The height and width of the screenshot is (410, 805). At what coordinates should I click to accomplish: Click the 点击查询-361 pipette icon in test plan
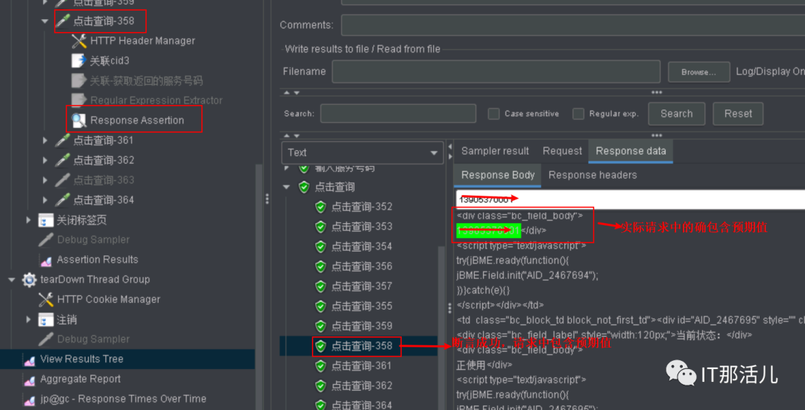tap(63, 141)
